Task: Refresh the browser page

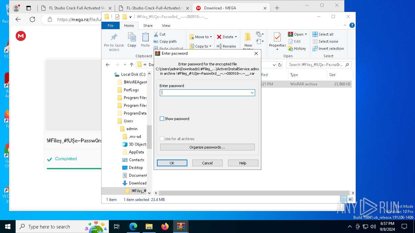Action: pos(32,19)
